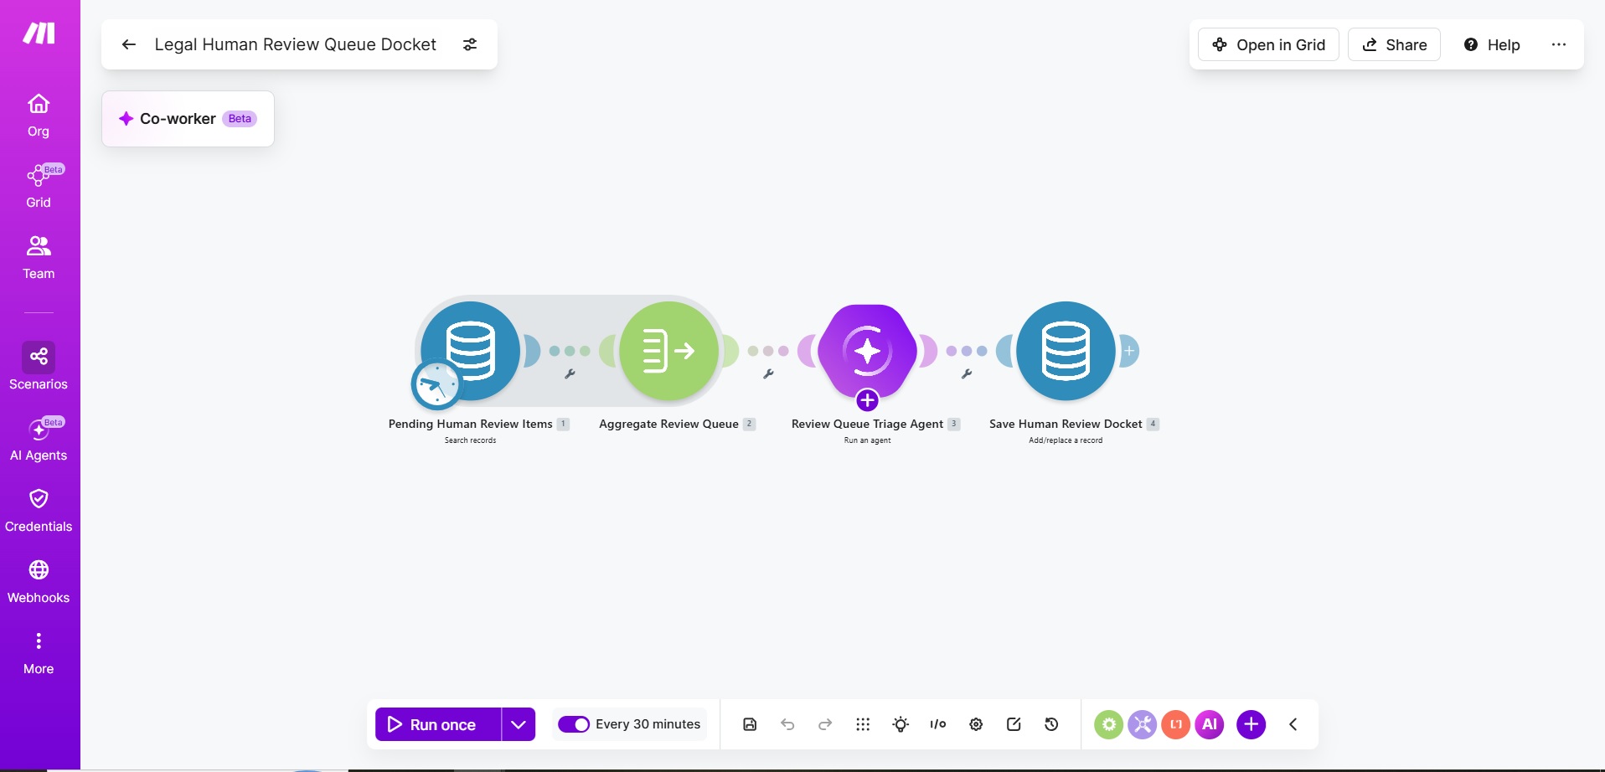Open the Co-worker Beta assistant
This screenshot has width=1605, height=772.
tap(188, 119)
